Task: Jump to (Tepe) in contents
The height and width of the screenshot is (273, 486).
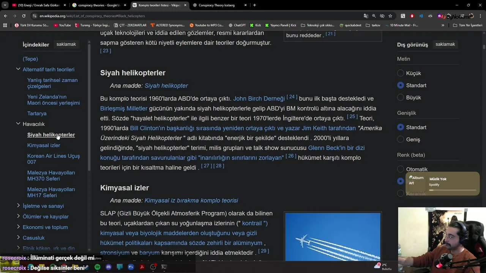Action: click(x=30, y=59)
